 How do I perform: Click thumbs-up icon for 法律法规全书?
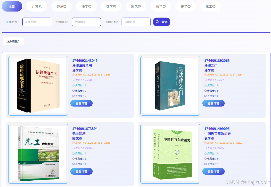73,85
